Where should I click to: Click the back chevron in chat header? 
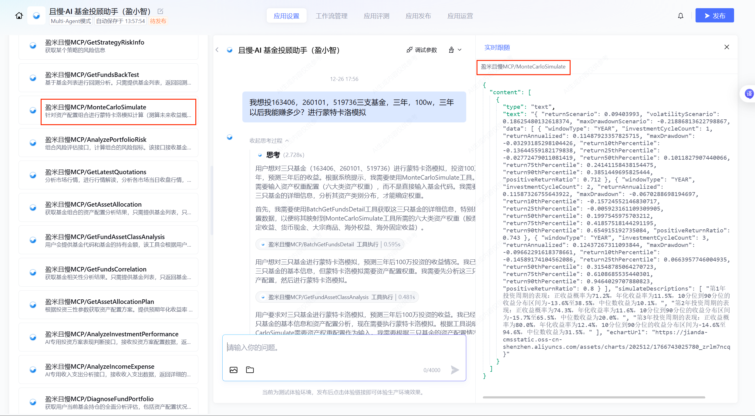coord(217,50)
